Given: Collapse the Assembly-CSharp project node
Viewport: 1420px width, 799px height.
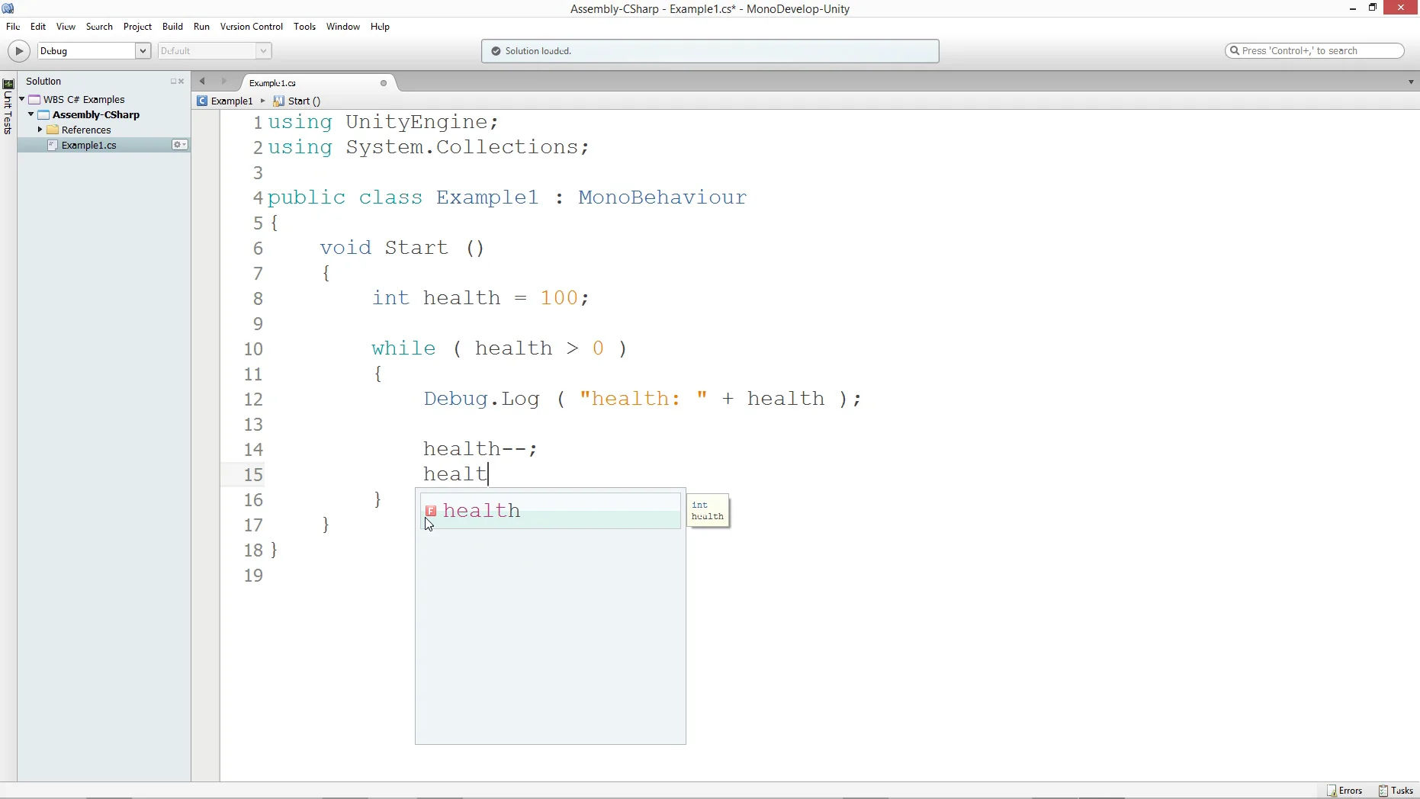Looking at the screenshot, I should (x=31, y=114).
